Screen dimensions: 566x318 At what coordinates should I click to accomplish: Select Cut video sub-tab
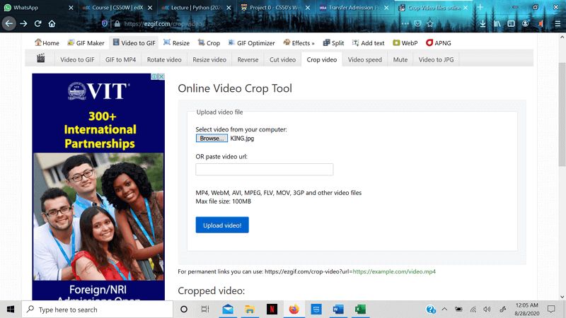pyautogui.click(x=282, y=60)
